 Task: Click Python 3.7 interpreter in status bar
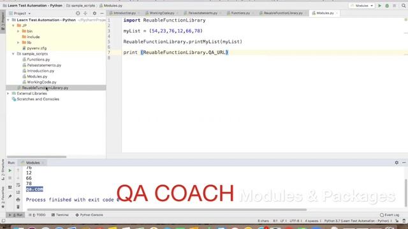pos(357,221)
